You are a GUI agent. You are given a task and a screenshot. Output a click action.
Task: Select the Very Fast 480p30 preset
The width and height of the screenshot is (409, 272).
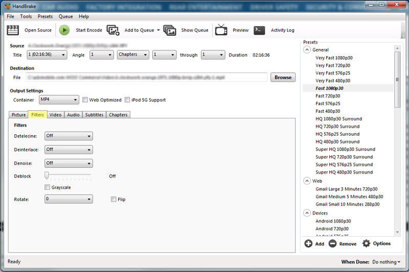(x=333, y=81)
